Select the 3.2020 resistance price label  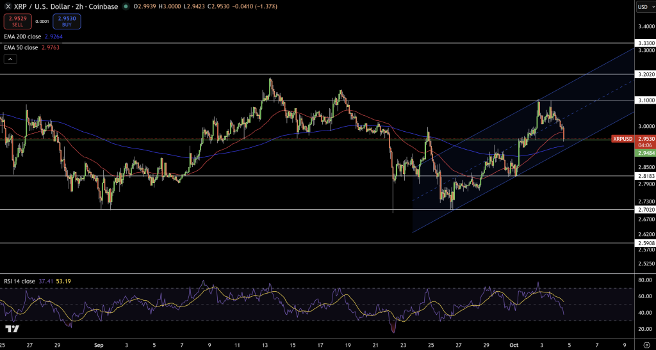[x=644, y=74]
